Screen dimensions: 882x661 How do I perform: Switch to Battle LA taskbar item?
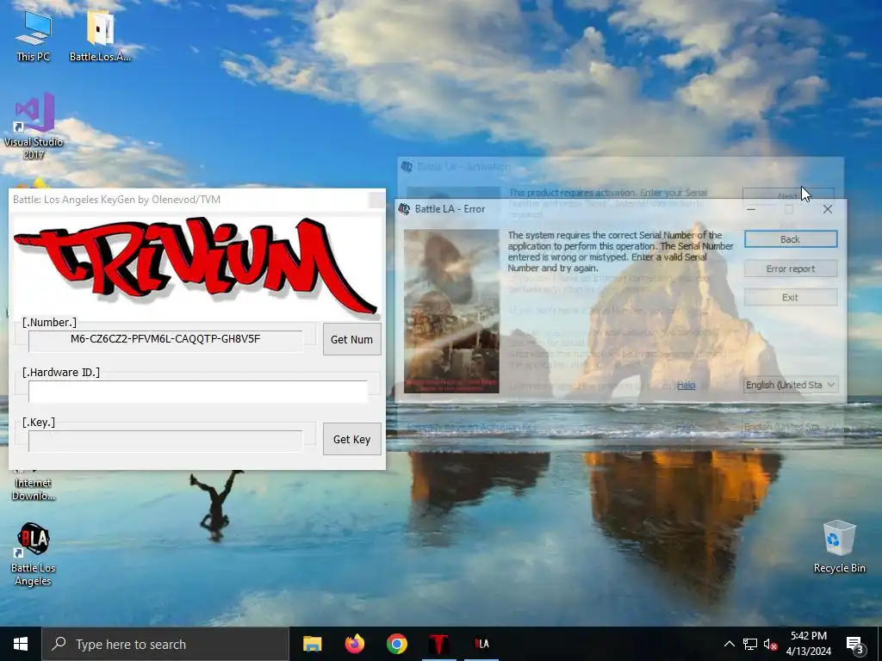pos(481,644)
